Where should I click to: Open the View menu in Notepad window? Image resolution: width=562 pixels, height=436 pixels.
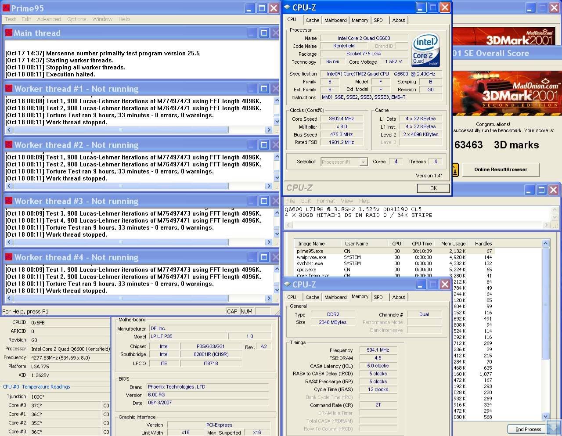tap(347, 201)
